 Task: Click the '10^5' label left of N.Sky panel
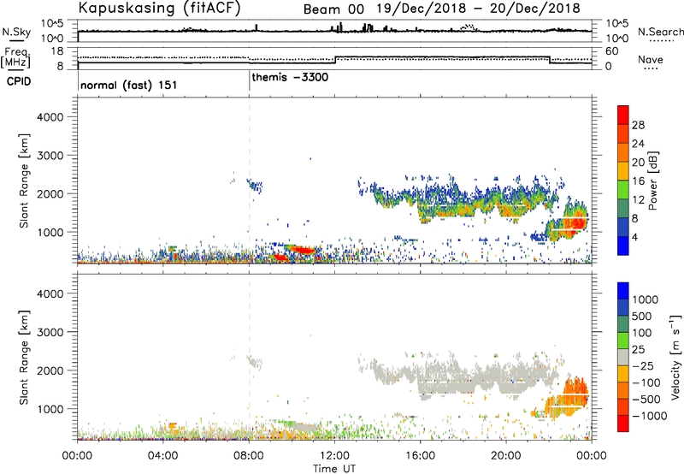click(x=52, y=23)
